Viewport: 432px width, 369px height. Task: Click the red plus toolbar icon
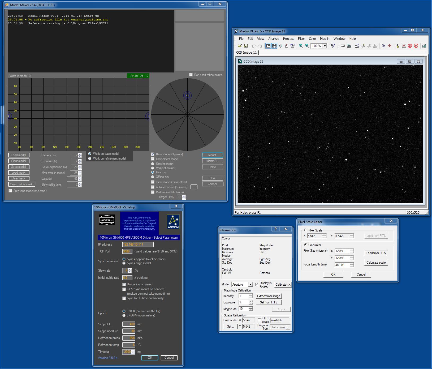tap(390, 46)
